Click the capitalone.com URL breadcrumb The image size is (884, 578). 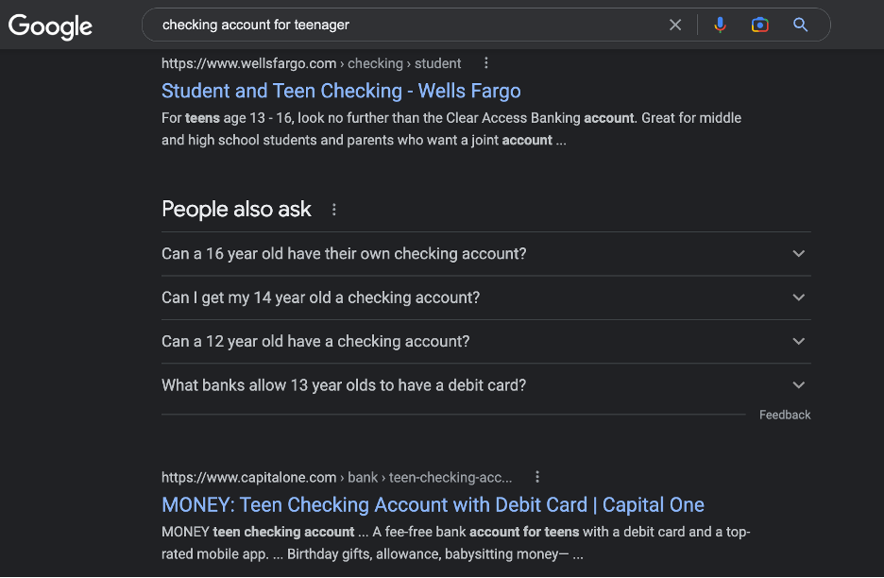point(337,477)
